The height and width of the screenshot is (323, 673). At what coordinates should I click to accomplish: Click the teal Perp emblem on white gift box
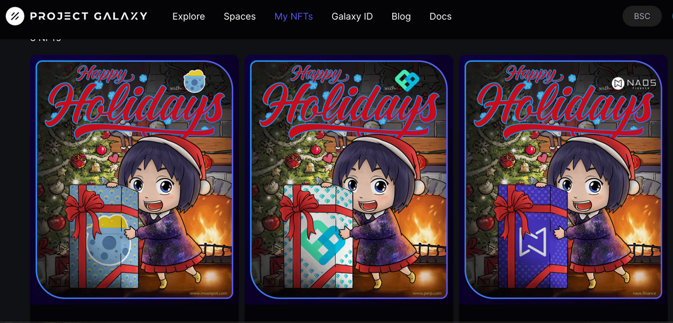(x=322, y=242)
